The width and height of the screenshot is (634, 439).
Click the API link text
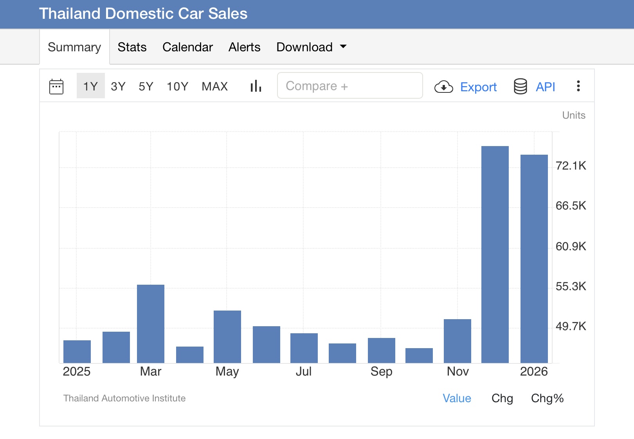[545, 87]
